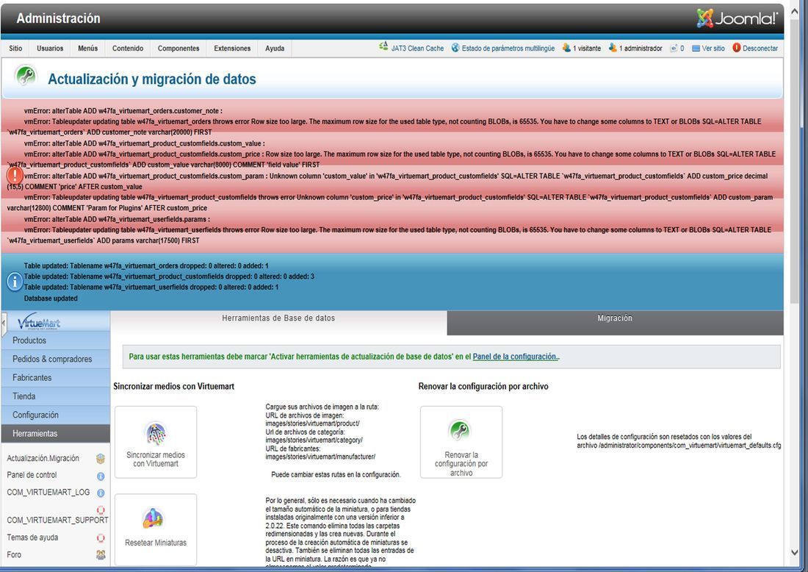Open the Componentes menu
The height and width of the screenshot is (572, 808).
[x=178, y=49]
